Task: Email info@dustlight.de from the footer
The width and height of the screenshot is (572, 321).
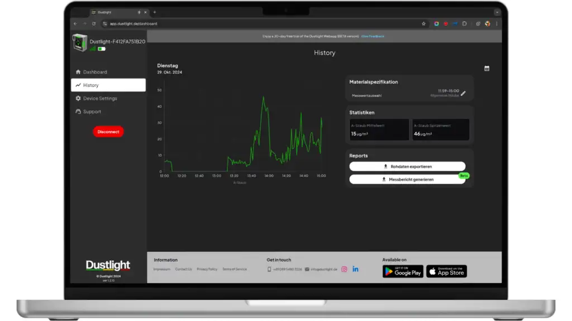Action: point(321,269)
